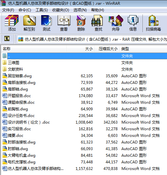Go up one level with arrow button

[7, 39]
